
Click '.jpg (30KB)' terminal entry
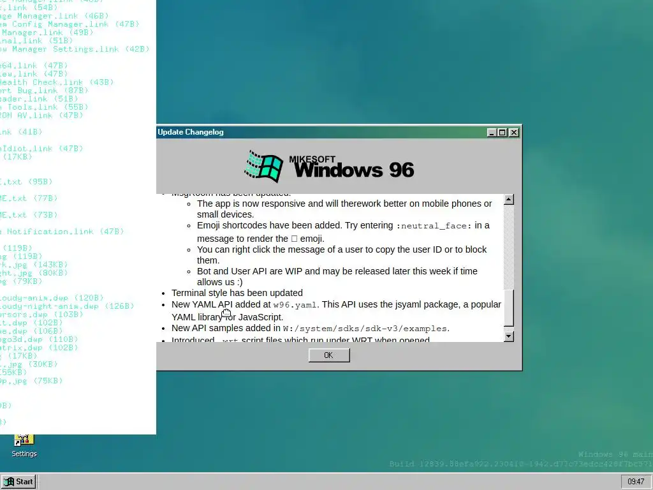[x=29, y=364]
